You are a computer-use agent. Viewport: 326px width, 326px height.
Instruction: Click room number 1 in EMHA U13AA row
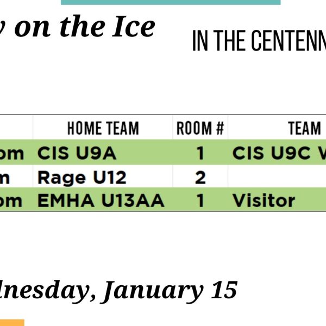[200, 200]
